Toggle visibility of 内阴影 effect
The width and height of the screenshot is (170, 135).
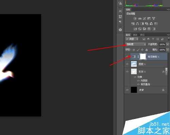click(x=138, y=81)
